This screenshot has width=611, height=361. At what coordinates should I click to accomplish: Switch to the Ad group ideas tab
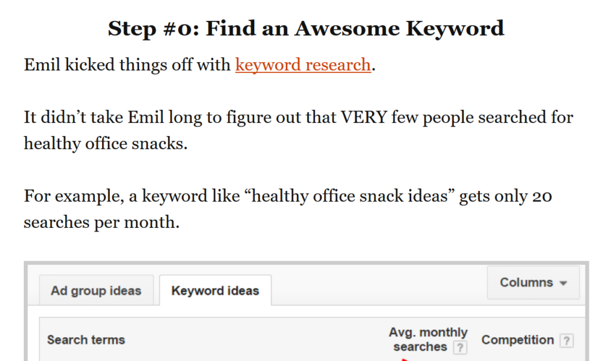tap(96, 291)
